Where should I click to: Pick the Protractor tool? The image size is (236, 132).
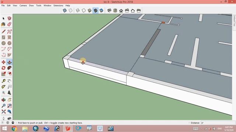[3, 87]
